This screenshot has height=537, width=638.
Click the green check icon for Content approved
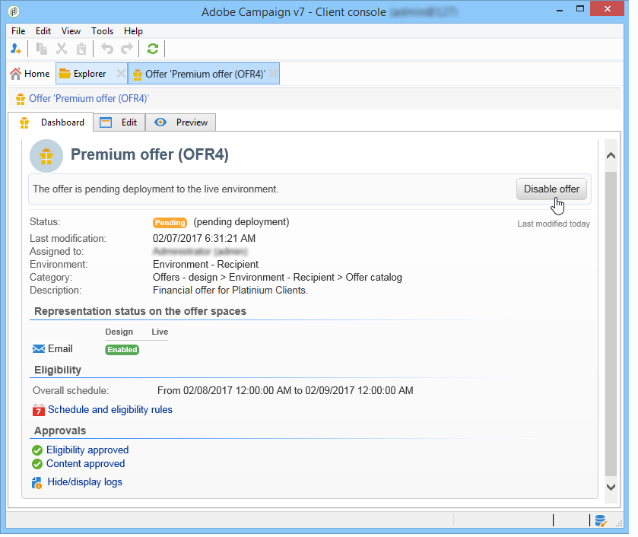pyautogui.click(x=37, y=464)
